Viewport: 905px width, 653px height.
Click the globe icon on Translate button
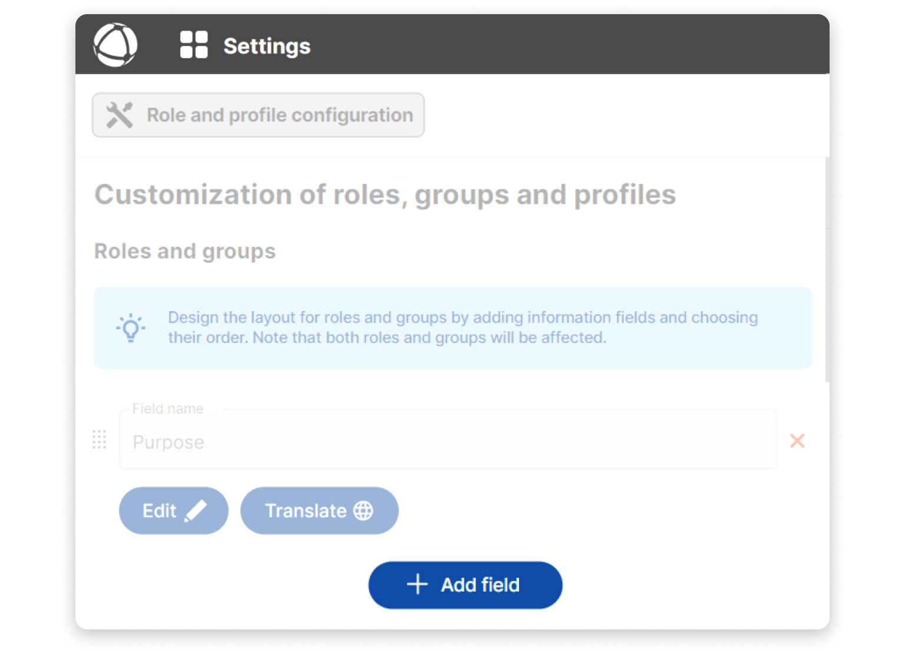[x=363, y=510]
